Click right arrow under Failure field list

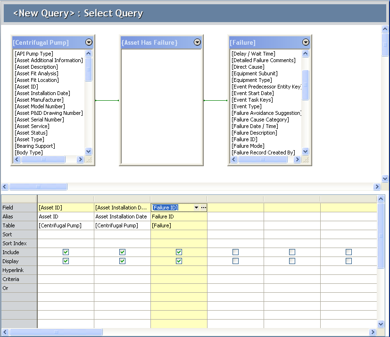tap(297, 159)
